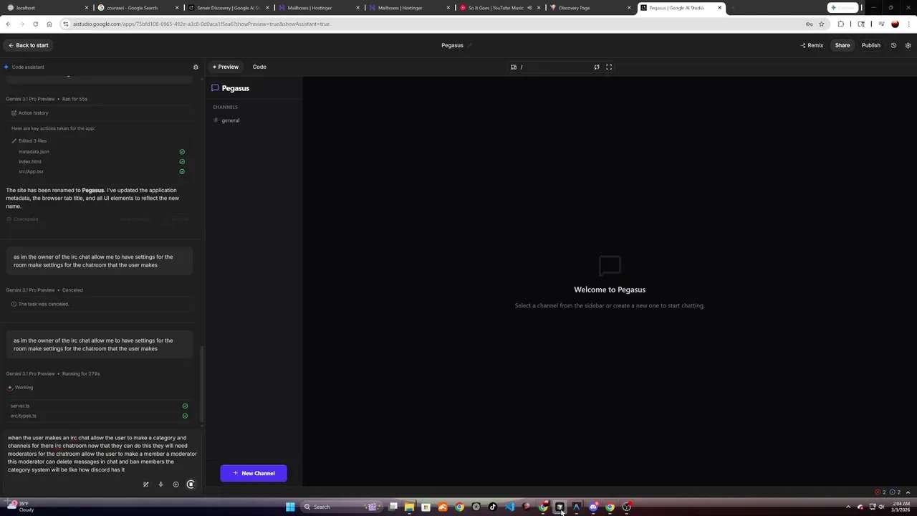Viewport: 917px width, 516px height.
Task: Go Back to start
Action: [28, 45]
